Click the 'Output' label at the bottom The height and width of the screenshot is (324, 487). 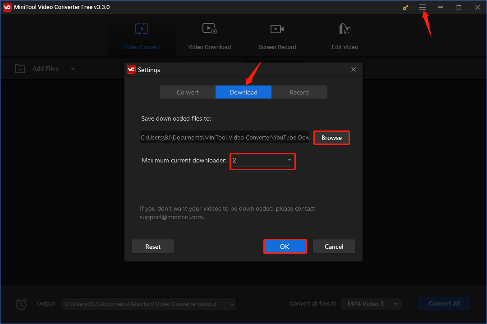point(46,304)
